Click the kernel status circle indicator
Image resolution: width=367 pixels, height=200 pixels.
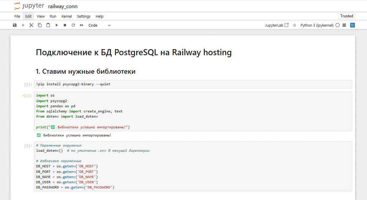pos(338,25)
